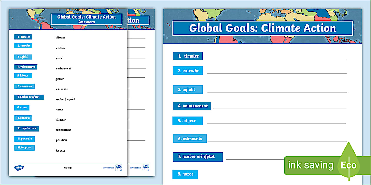This screenshot has width=371, height=185.
Task: Select the anagram box labeled '8. nozoe'
Action: (x=185, y=174)
